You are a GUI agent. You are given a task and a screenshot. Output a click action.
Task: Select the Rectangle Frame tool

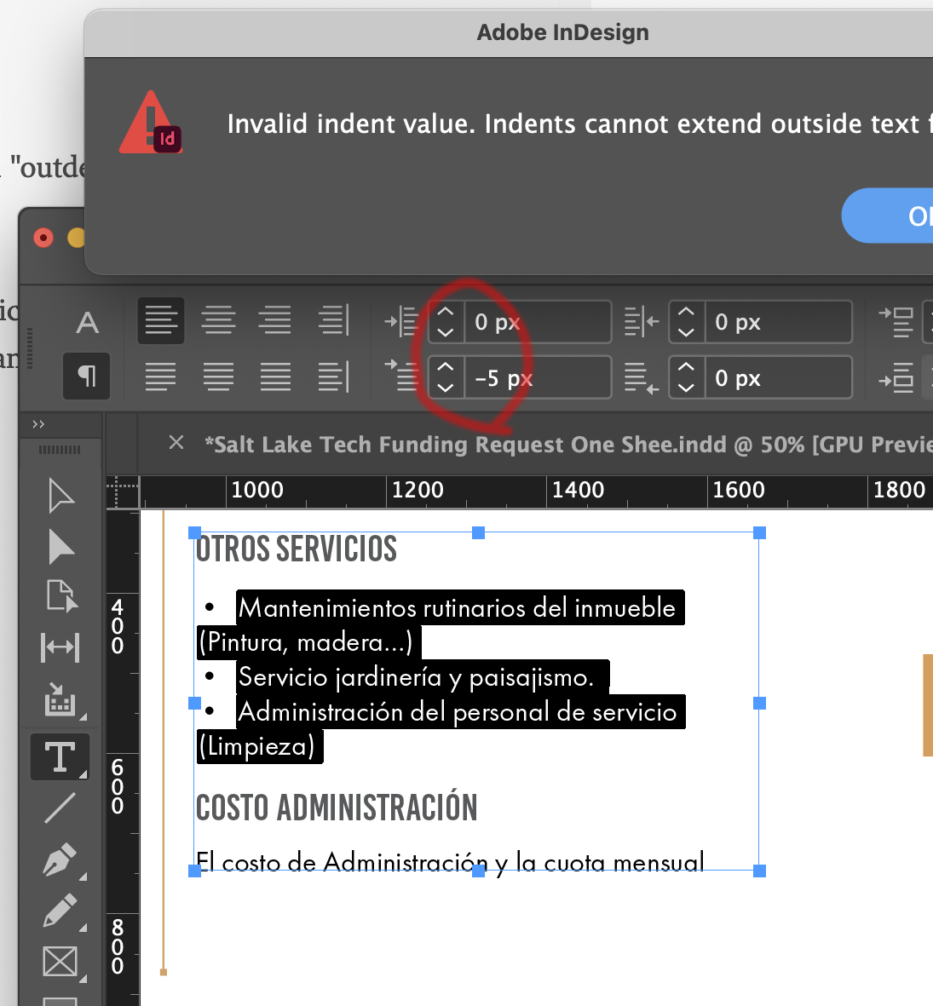click(60, 962)
